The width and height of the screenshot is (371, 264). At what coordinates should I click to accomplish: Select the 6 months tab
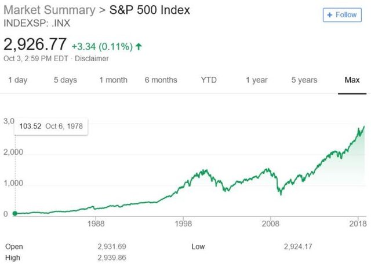[x=161, y=80]
